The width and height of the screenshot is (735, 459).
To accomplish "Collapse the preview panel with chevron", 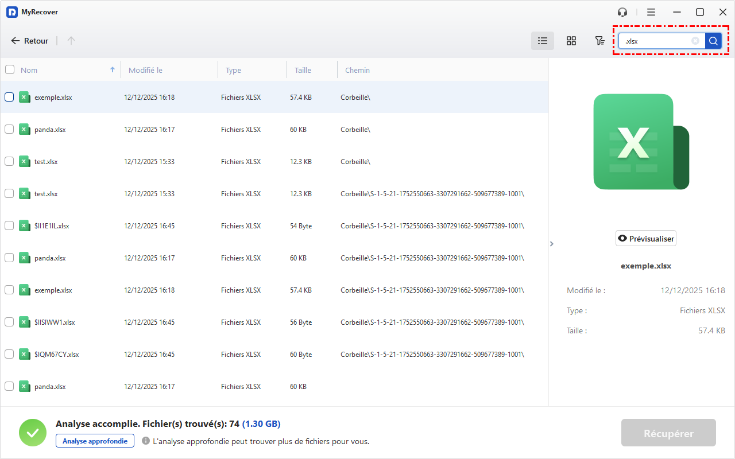I will click(x=551, y=244).
